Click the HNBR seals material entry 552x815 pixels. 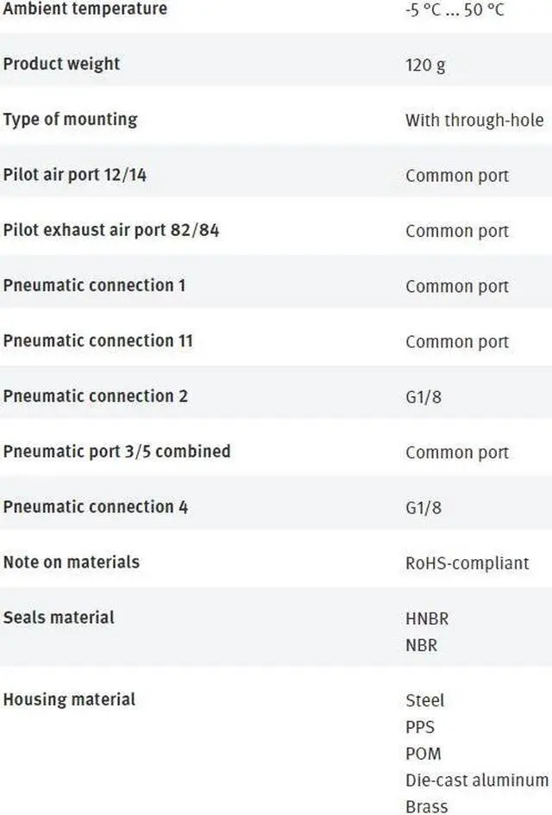coord(427,618)
